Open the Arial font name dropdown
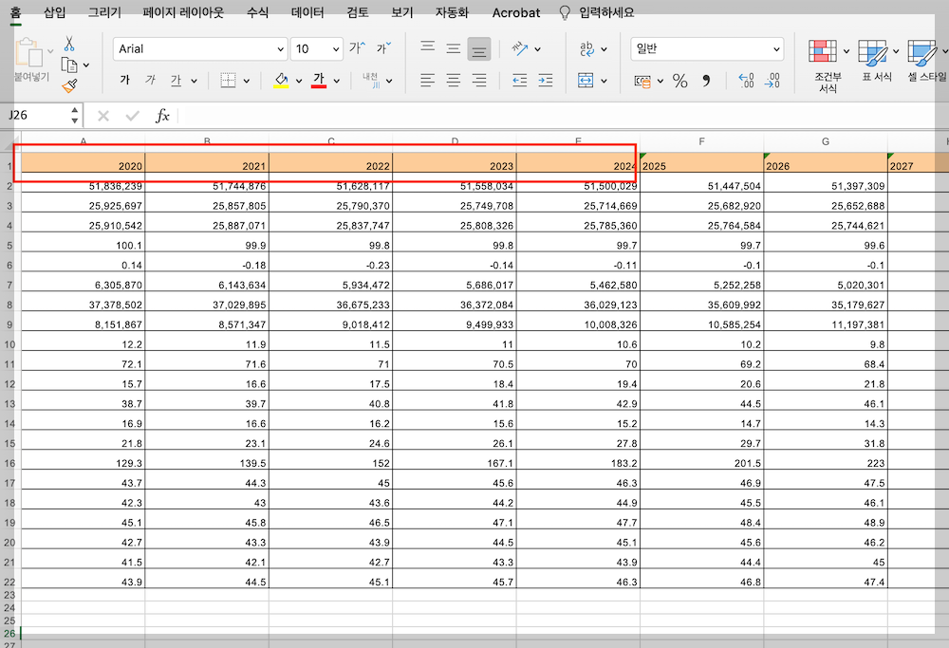The image size is (949, 648). pyautogui.click(x=280, y=49)
